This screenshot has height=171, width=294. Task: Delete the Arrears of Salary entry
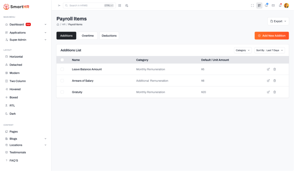pos(274,81)
